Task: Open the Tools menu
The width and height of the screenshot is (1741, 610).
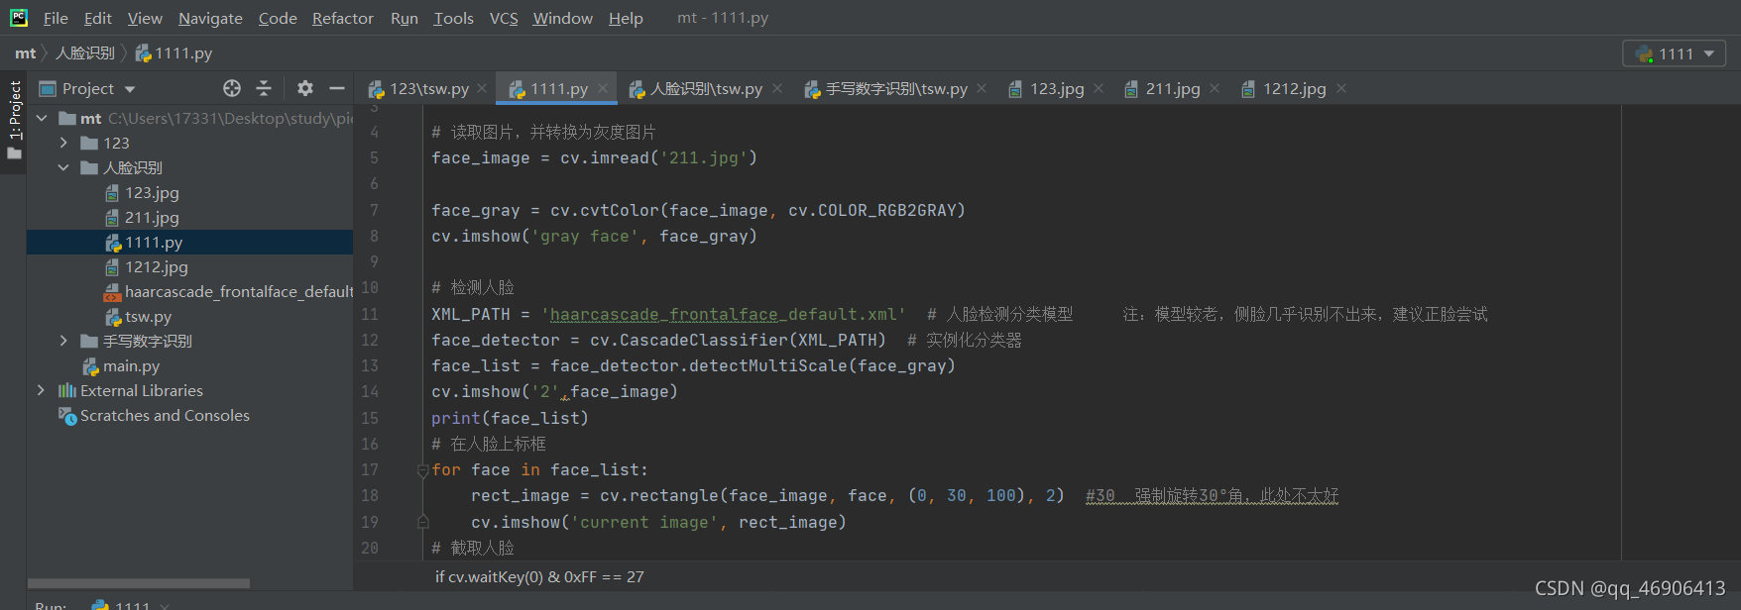Action: pos(454,18)
